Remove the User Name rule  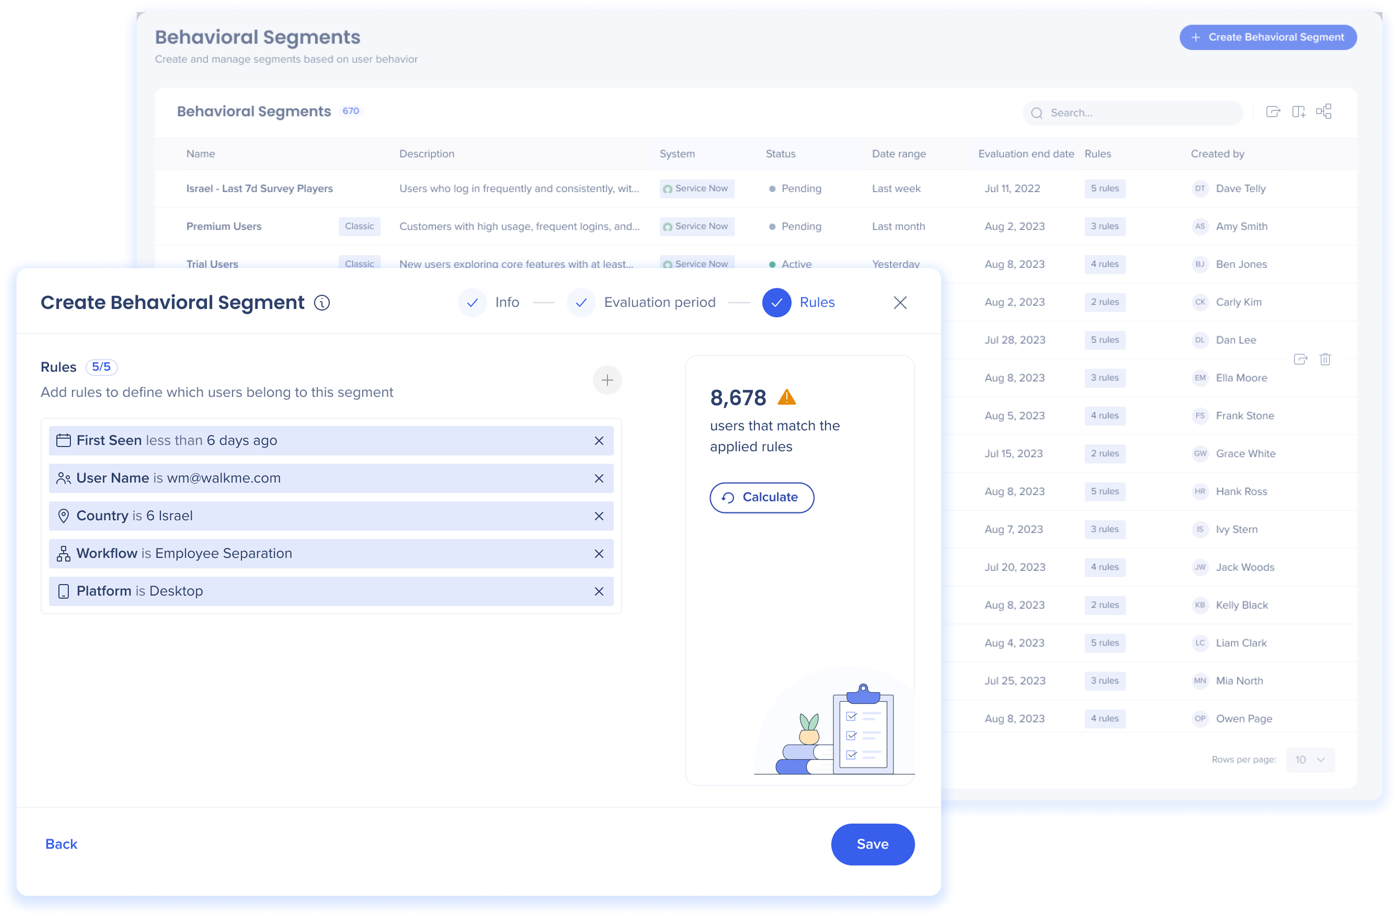599,478
